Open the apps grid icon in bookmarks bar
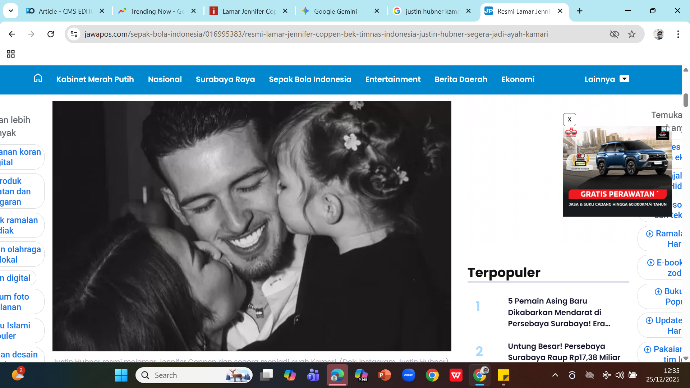This screenshot has height=388, width=690. (x=11, y=54)
